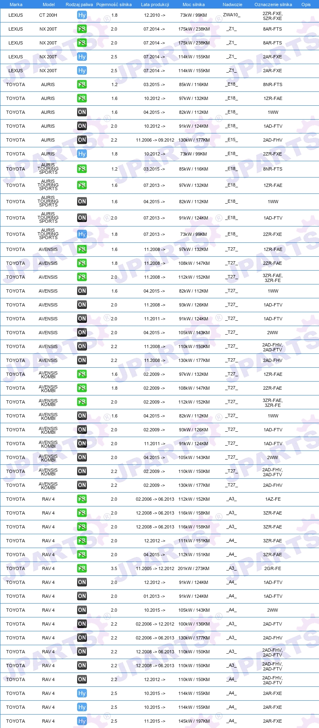Screen dimensions: 319x728
Task: Select the _E15_ body code cell
Action: click(231, 140)
